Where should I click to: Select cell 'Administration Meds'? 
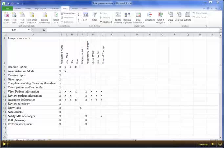coord(33,71)
